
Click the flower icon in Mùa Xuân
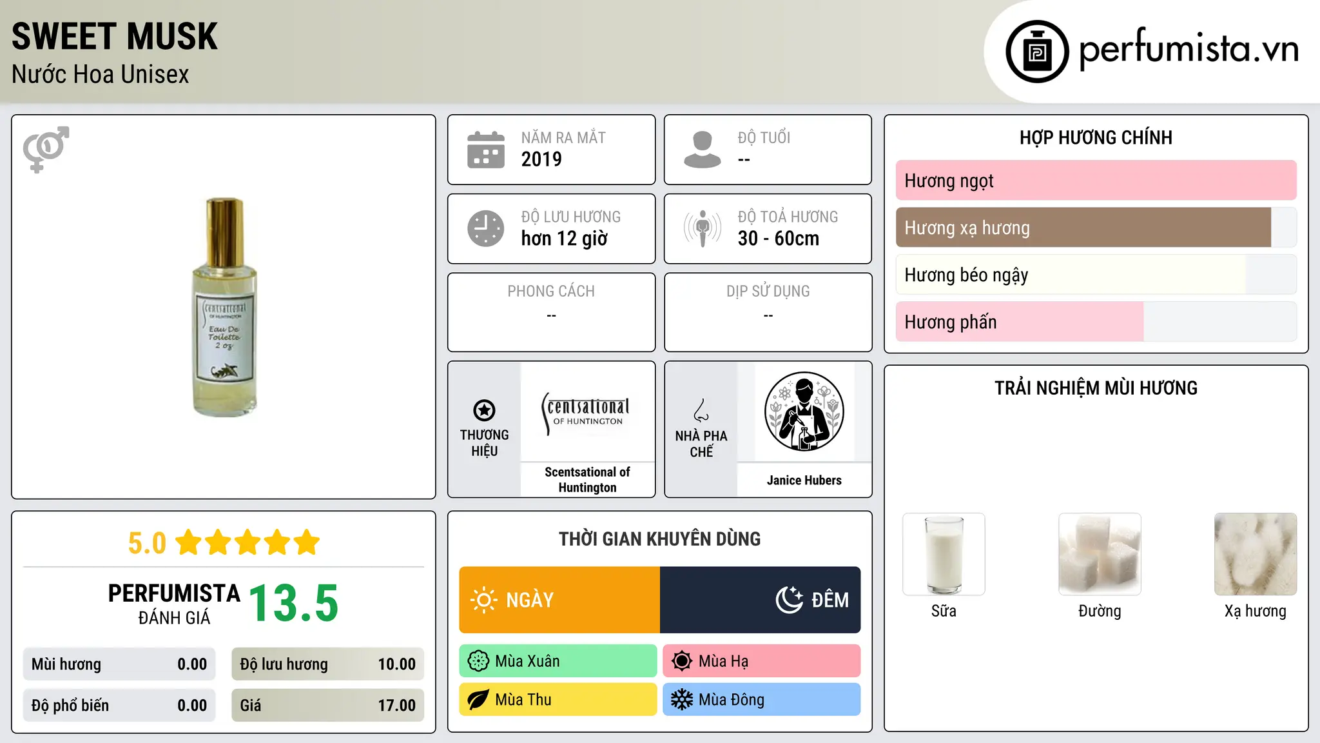coord(478,661)
